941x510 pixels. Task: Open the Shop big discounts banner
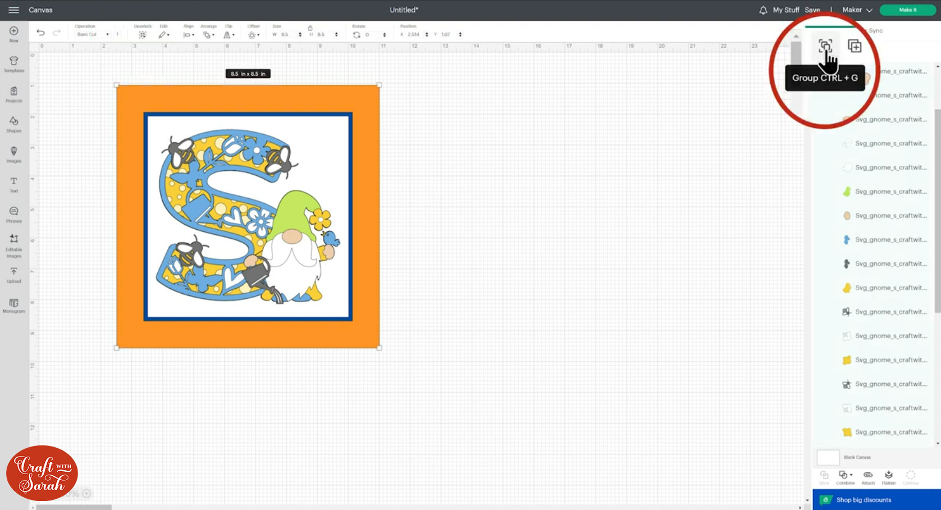pos(876,499)
